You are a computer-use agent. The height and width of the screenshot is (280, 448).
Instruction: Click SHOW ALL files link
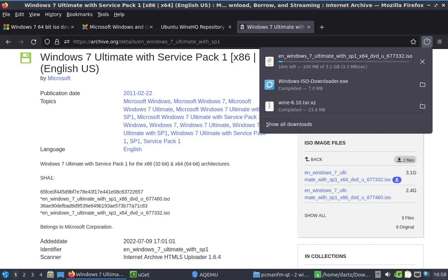point(315,216)
